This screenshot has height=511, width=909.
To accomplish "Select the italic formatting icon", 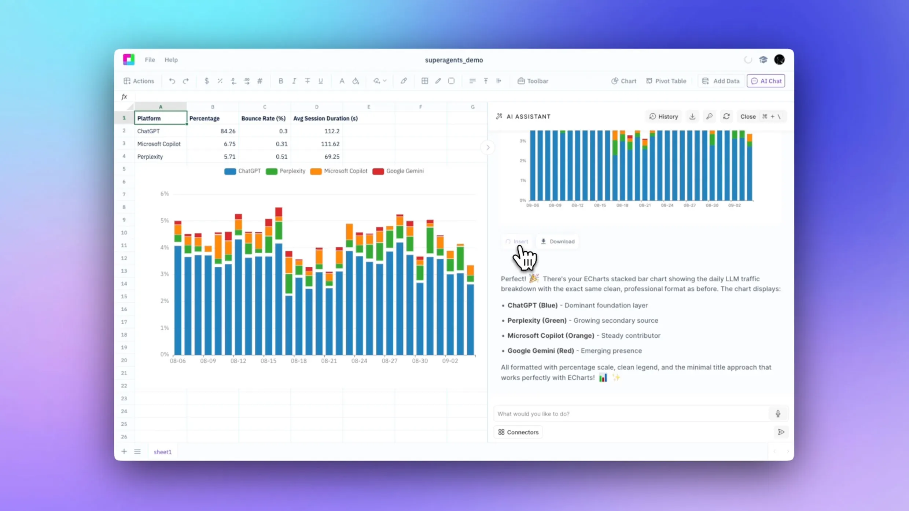I will [x=294, y=81].
